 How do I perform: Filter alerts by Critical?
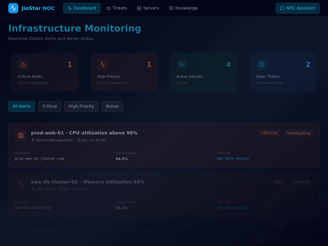pos(50,106)
